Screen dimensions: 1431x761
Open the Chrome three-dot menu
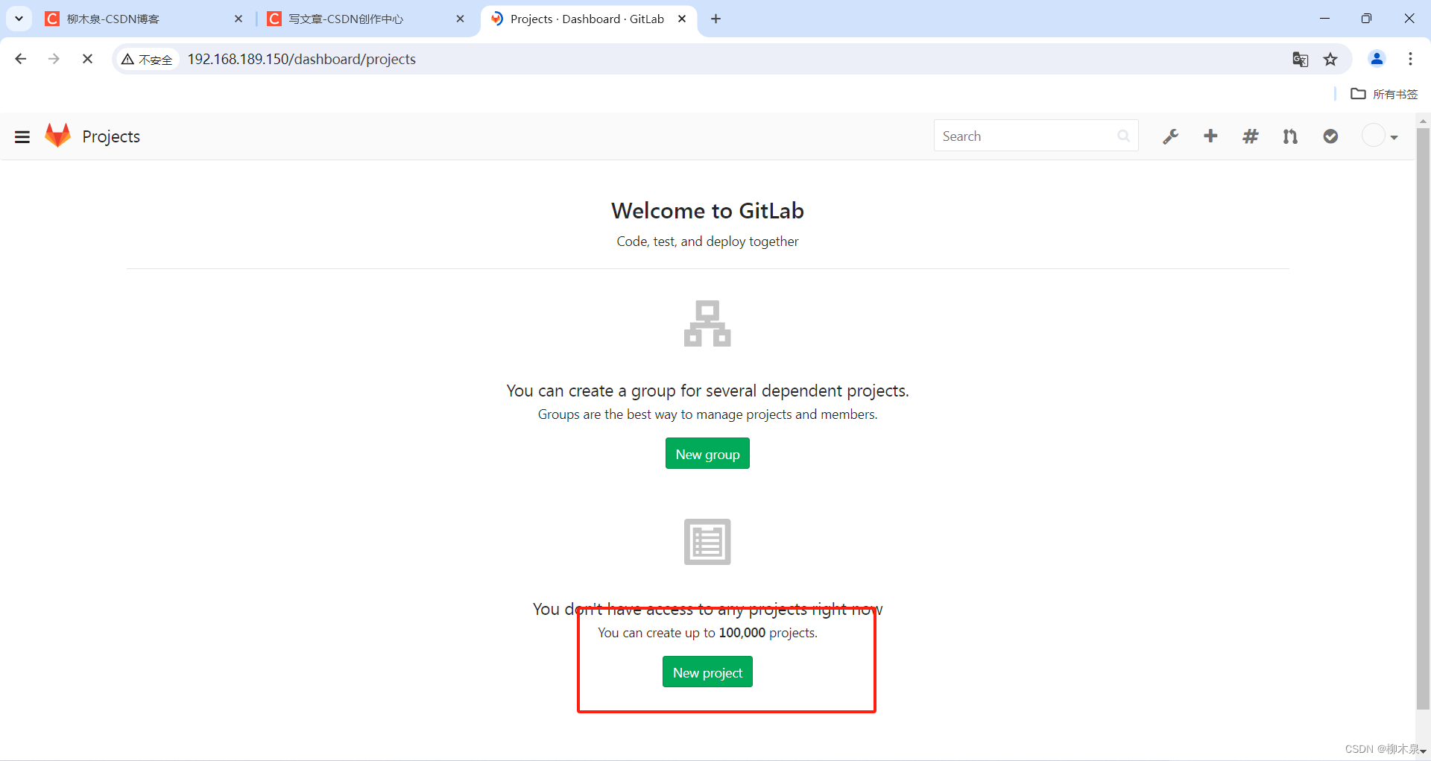tap(1410, 59)
